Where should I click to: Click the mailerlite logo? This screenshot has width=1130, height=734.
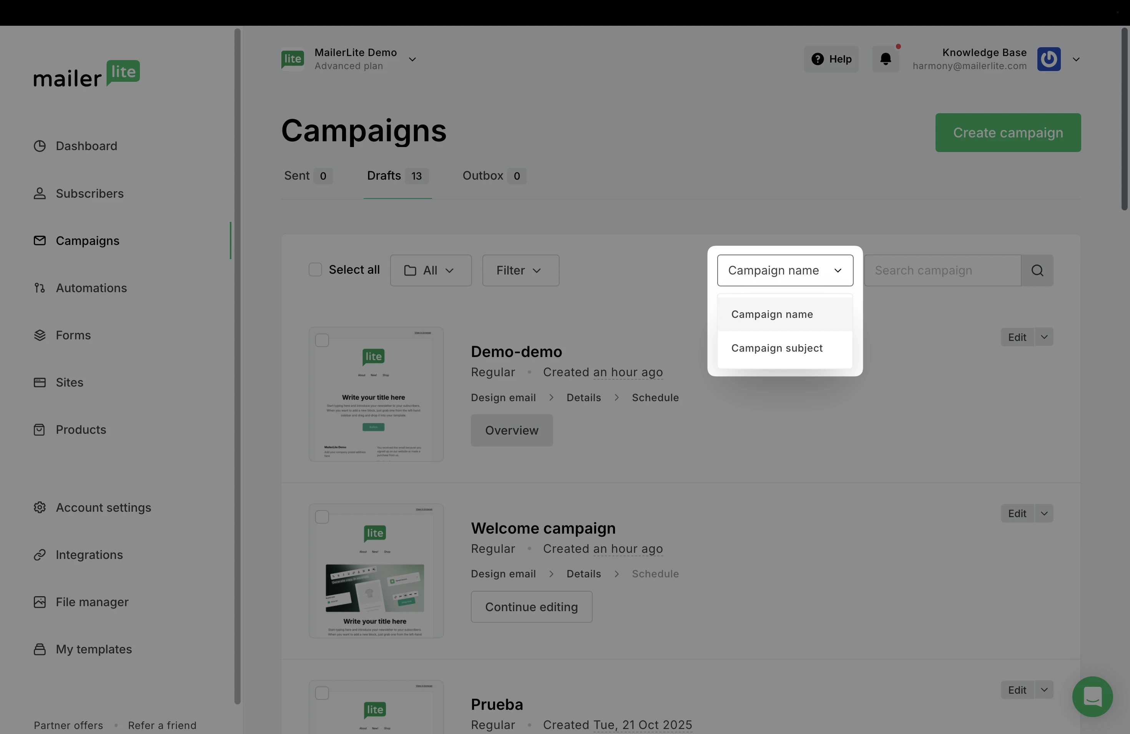point(86,74)
